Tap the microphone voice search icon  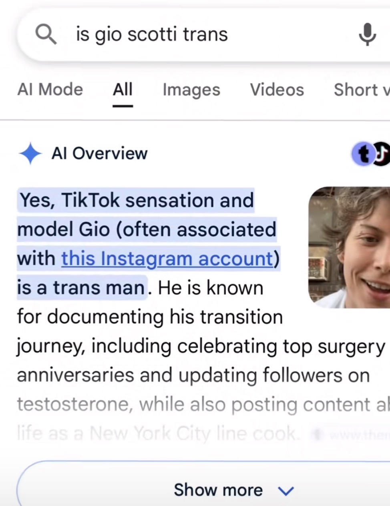coord(367,34)
